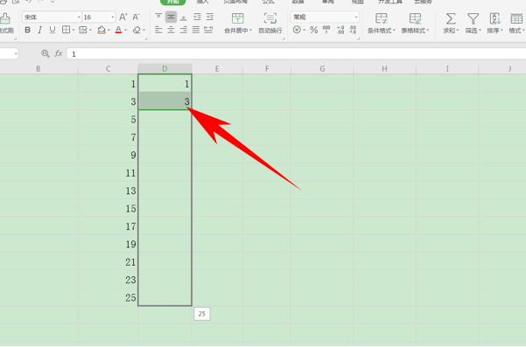The width and height of the screenshot is (526, 347).
Task: Click the decrease font size icon
Action: point(136,17)
